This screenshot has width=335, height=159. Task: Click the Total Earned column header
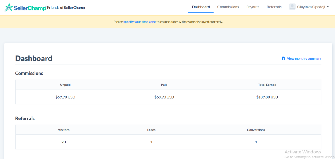[267, 85]
